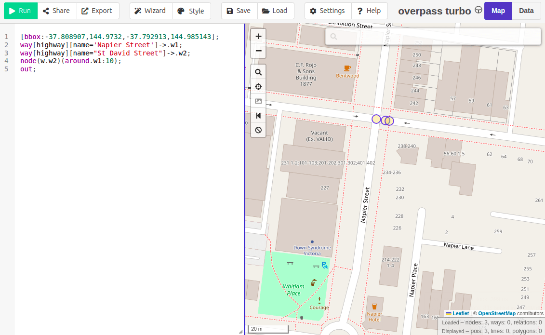Click the Bentwood cafe icon
The width and height of the screenshot is (545, 335).
tap(347, 68)
